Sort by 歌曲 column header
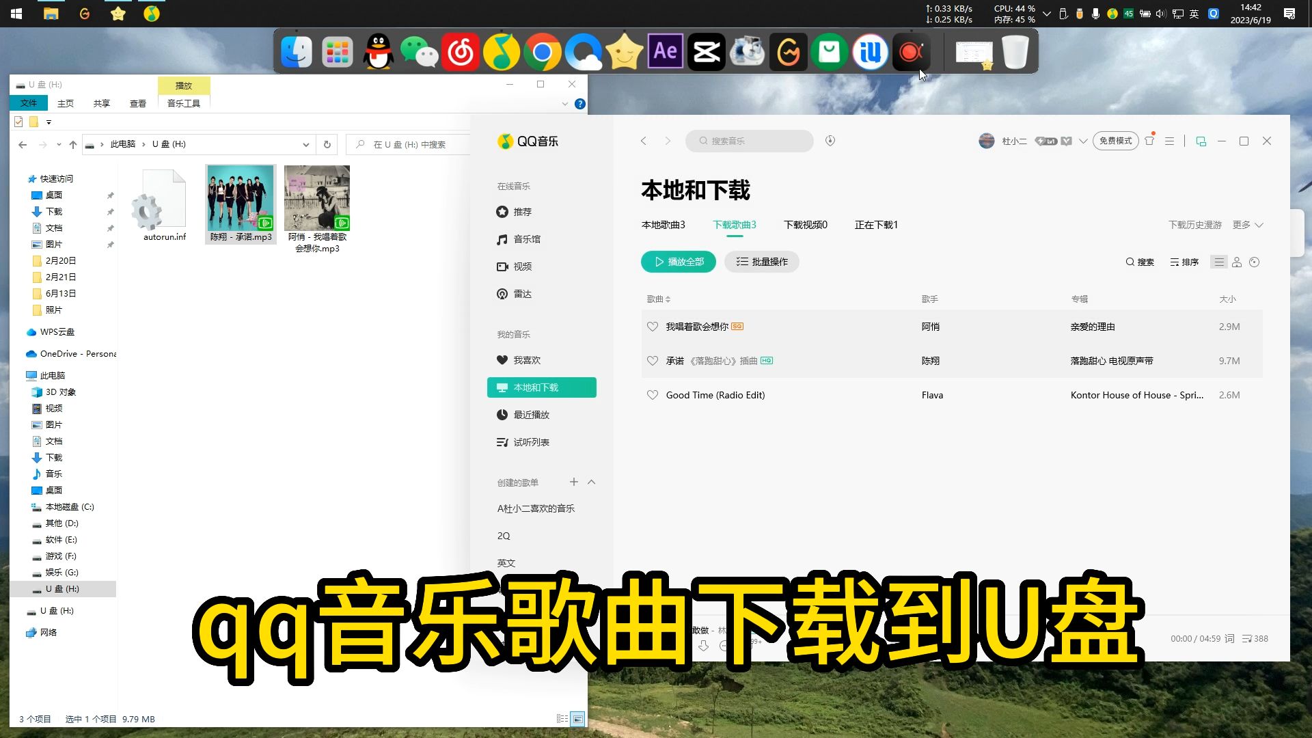Image resolution: width=1312 pixels, height=738 pixels. coord(659,299)
